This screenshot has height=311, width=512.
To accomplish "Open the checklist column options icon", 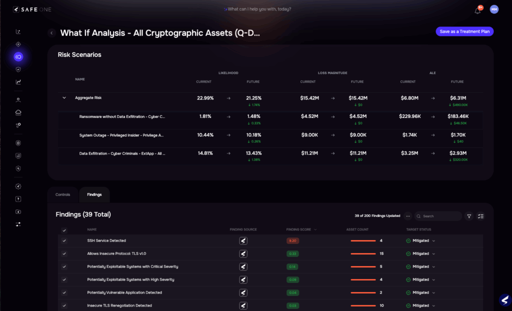I will tap(480, 216).
